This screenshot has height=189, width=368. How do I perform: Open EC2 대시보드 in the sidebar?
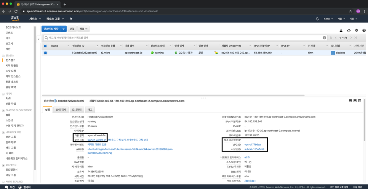pyautogui.click(x=13, y=27)
